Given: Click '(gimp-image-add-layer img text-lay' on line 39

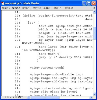Looking at the screenshot, I should click(x=61, y=81).
